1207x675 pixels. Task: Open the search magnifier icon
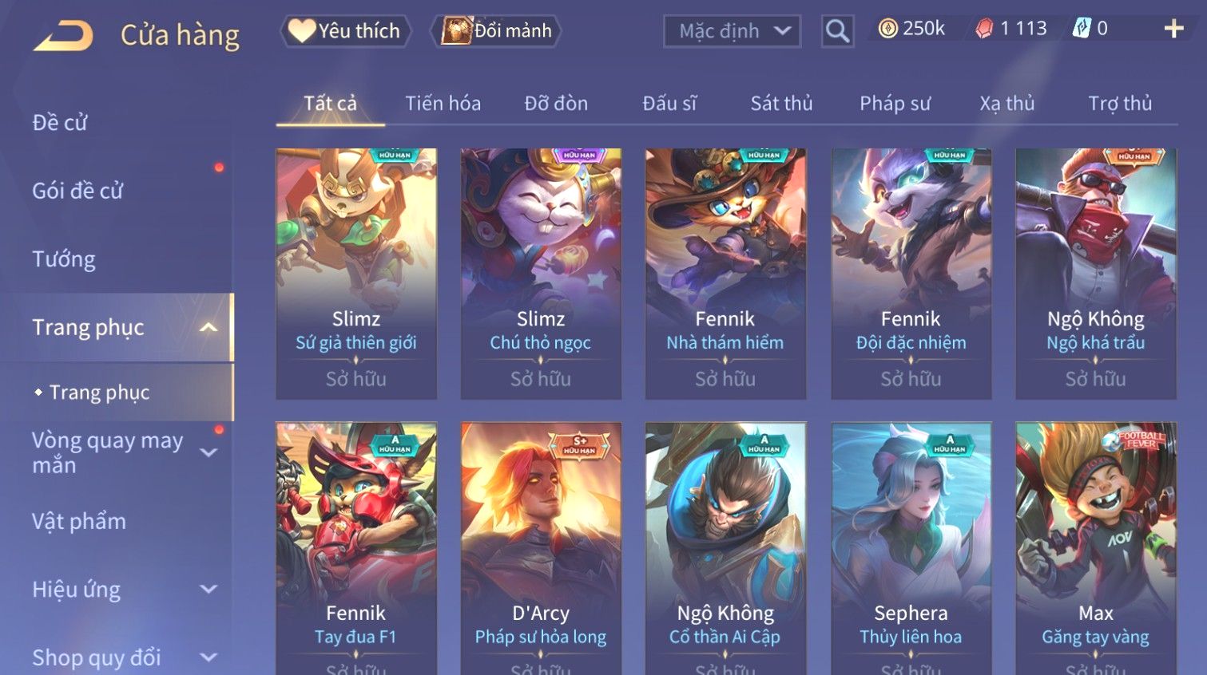[837, 31]
